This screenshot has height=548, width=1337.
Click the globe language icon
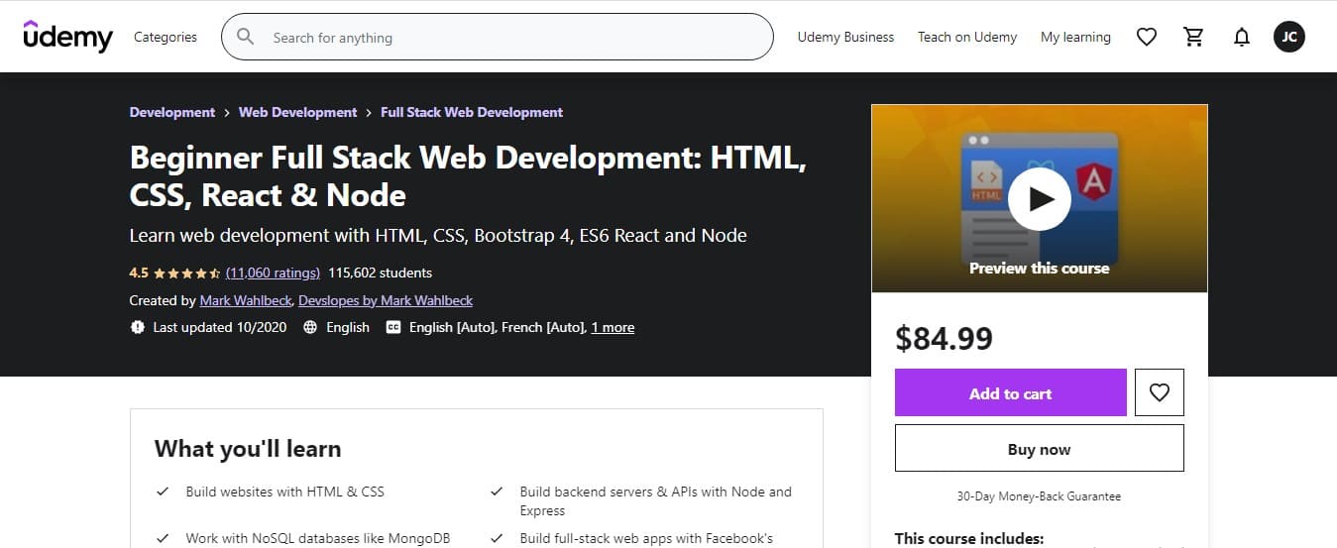[x=311, y=327]
